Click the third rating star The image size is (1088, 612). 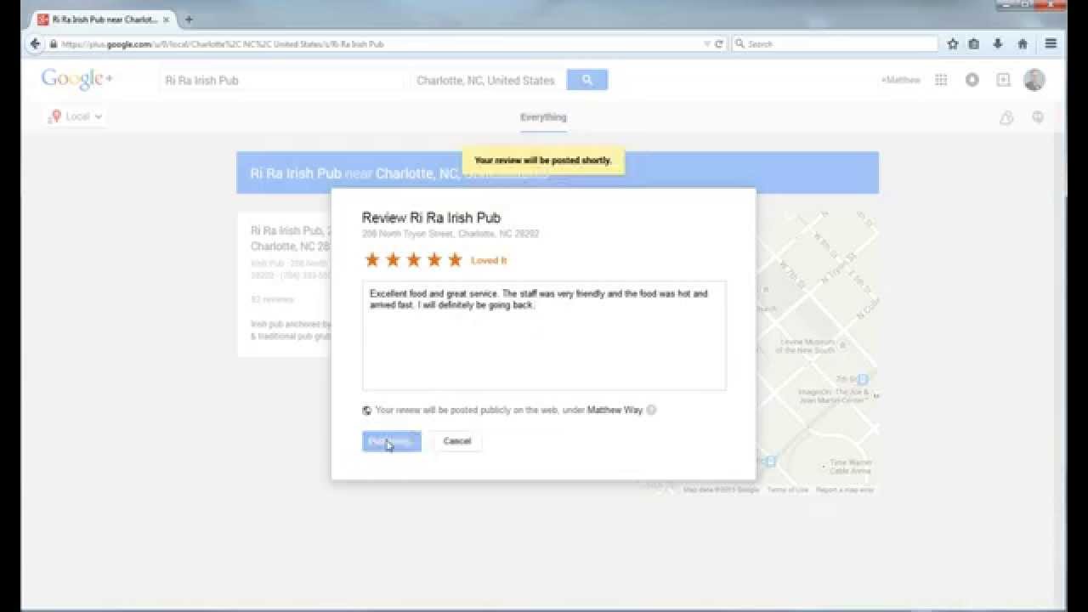[x=414, y=260]
